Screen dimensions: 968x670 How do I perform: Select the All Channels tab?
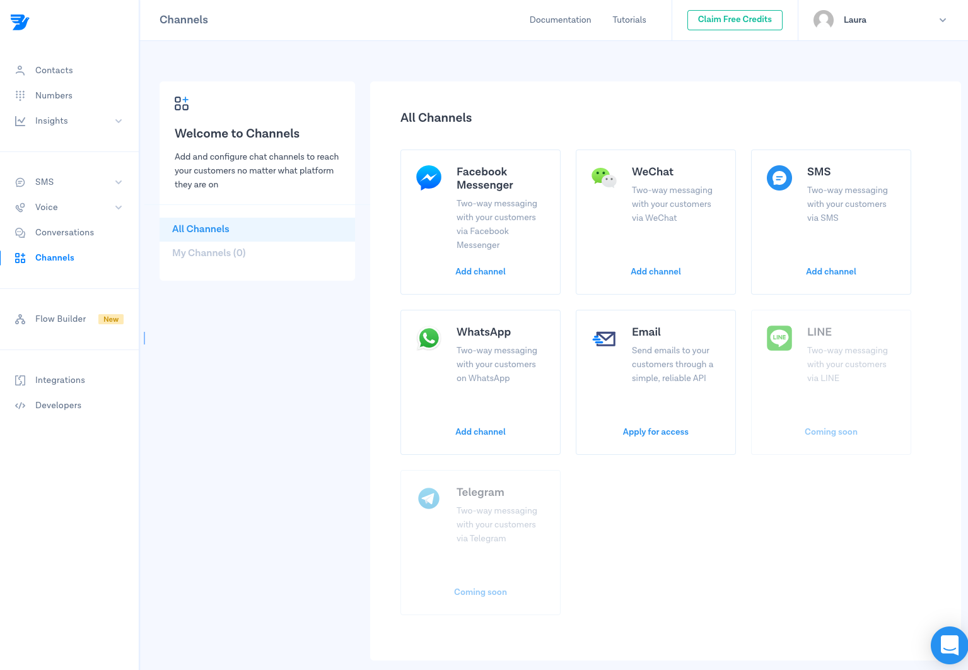257,229
